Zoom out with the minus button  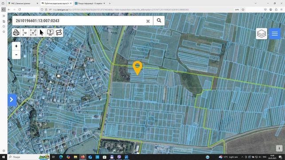coord(16,55)
